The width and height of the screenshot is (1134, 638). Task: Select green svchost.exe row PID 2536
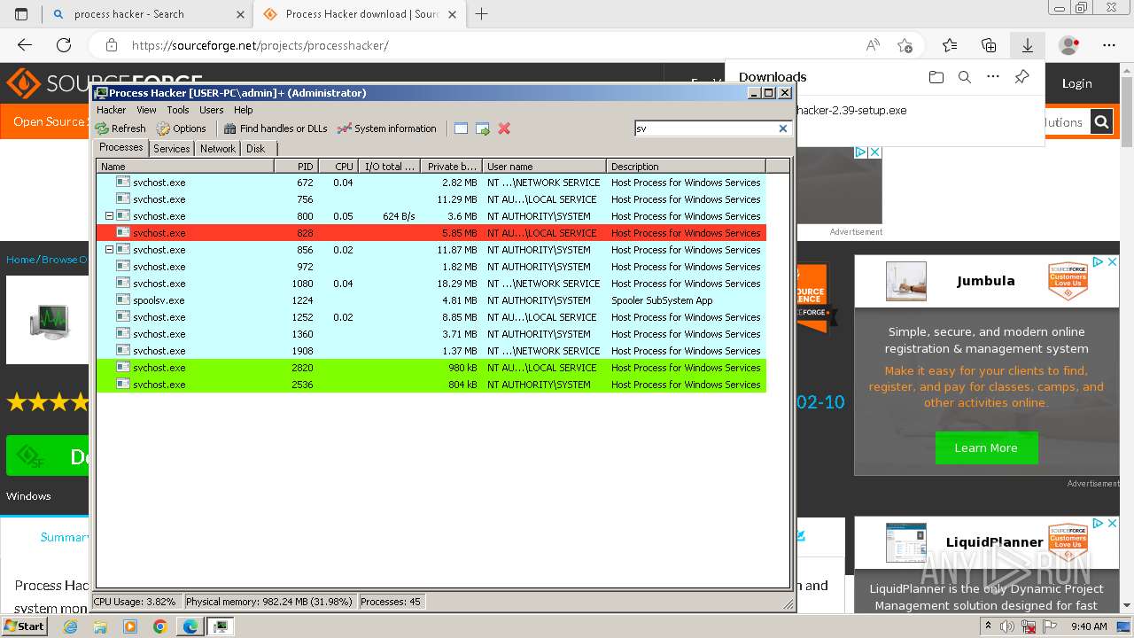431,385
